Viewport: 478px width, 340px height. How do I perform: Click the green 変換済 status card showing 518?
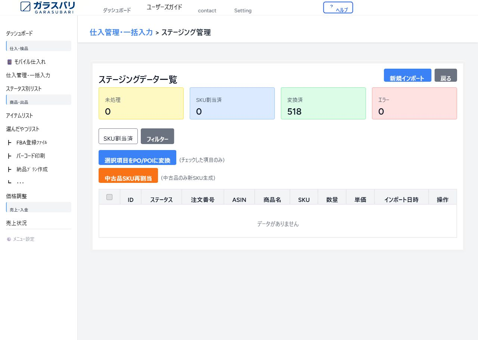click(x=323, y=103)
